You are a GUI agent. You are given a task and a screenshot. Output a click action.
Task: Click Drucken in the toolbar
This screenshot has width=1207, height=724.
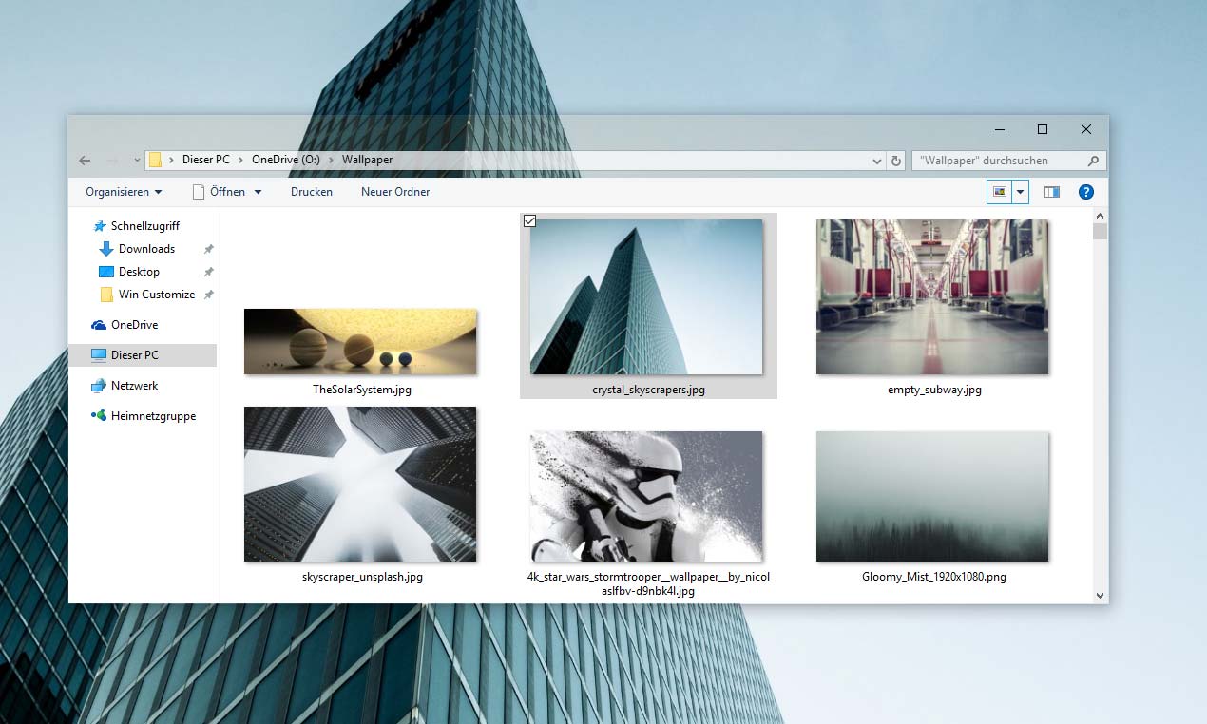click(x=312, y=192)
